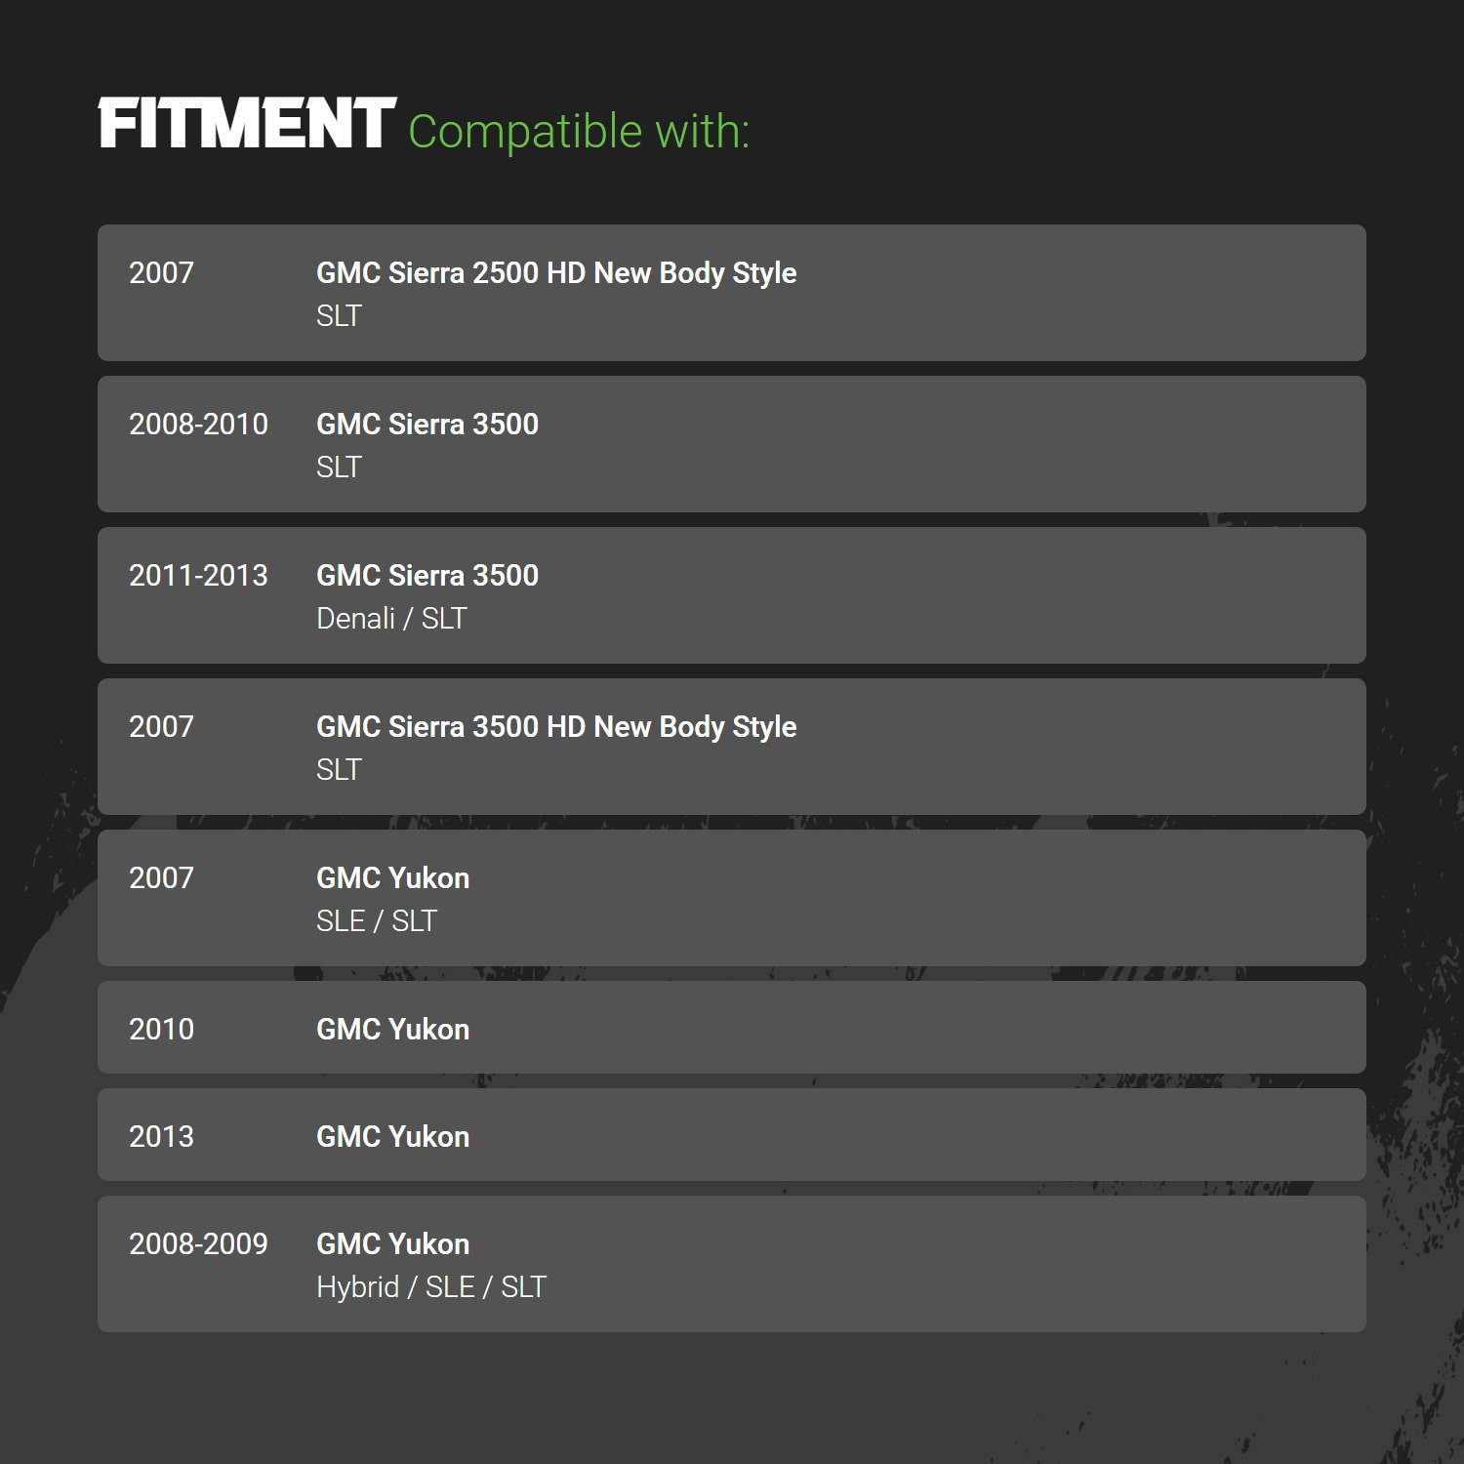This screenshot has height=1464, width=1464.
Task: Click 'GMC Sierra 3500 HD New Body Style' title
Action: click(556, 727)
